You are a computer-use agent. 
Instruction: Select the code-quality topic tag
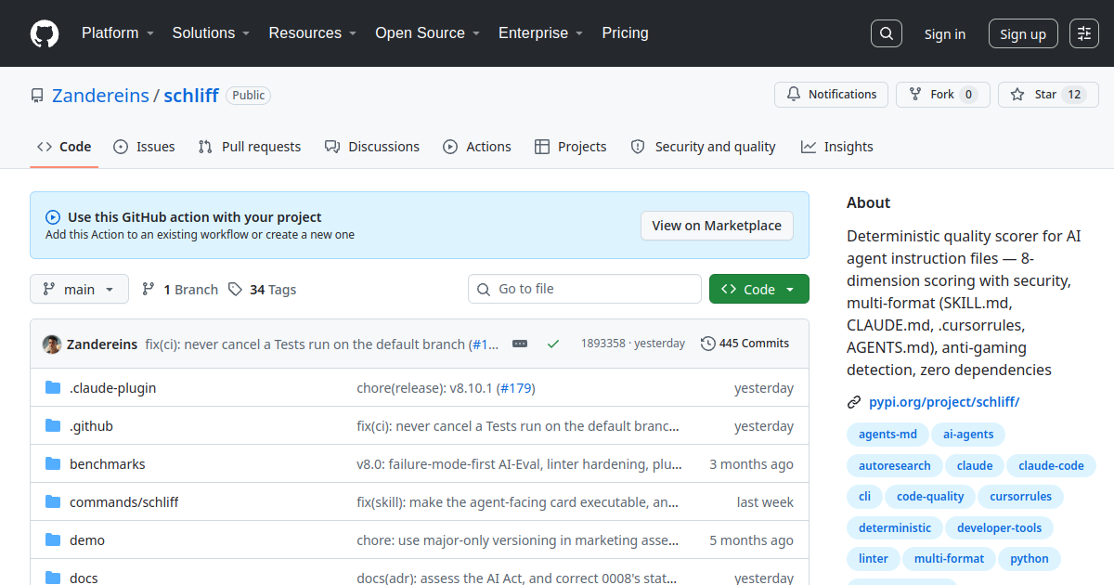click(929, 497)
